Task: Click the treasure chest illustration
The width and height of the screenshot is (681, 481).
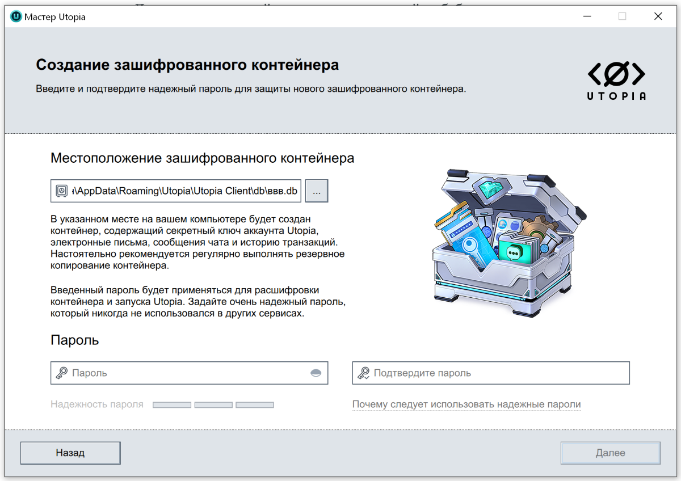Action: tap(508, 243)
